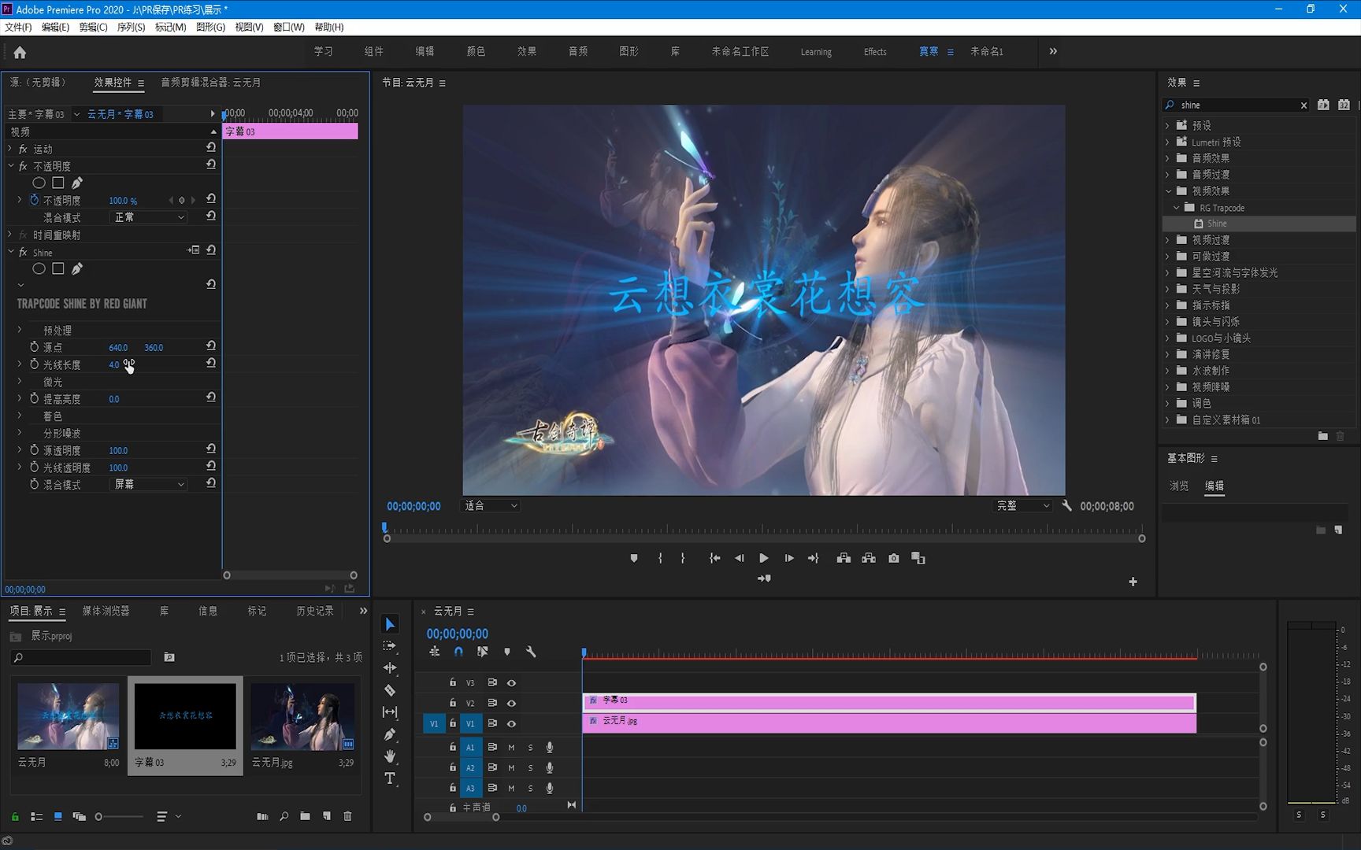The width and height of the screenshot is (1361, 850).
Task: Collapse the 视频效果 folder
Action: pyautogui.click(x=1168, y=191)
